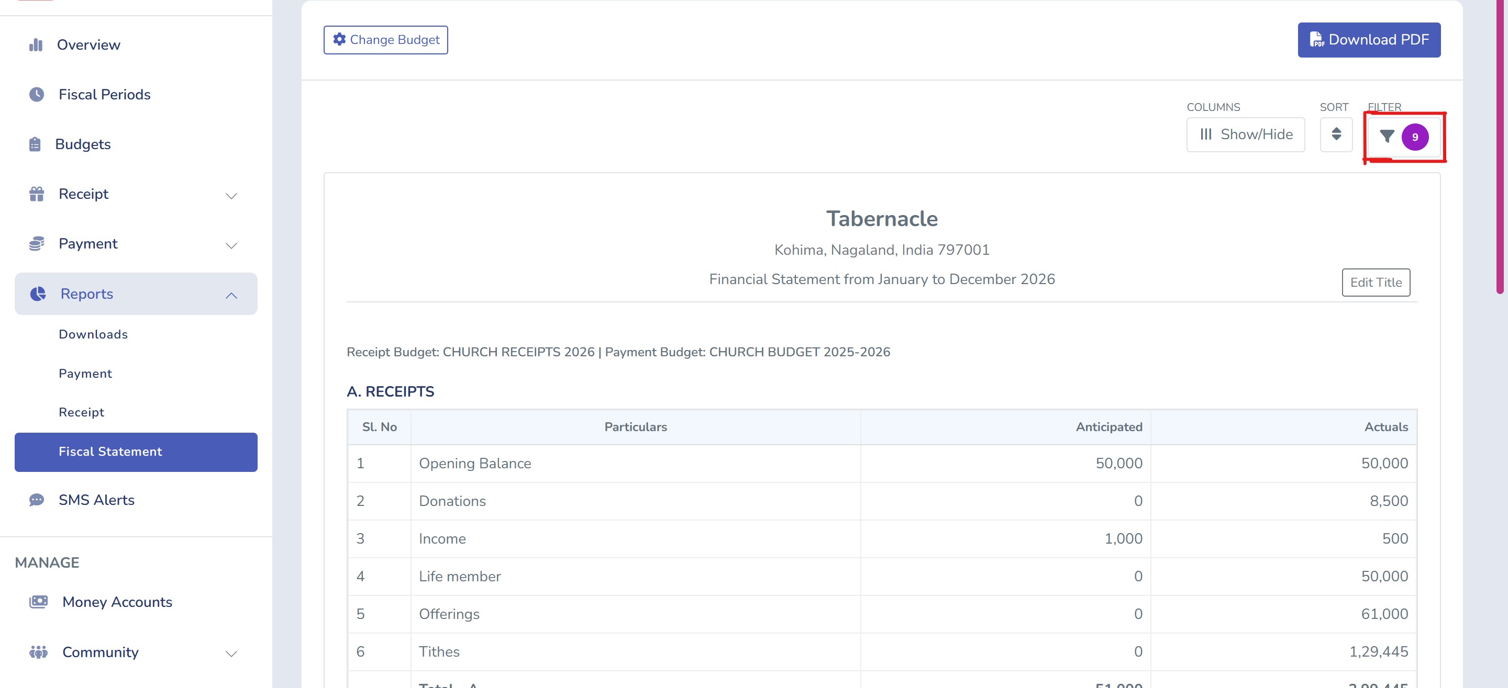This screenshot has width=1508, height=688.
Task: Click the Life member row label
Action: click(x=460, y=577)
